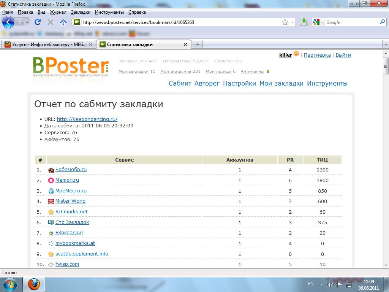Click the killer username link
The height and width of the screenshot is (292, 389).
point(286,55)
